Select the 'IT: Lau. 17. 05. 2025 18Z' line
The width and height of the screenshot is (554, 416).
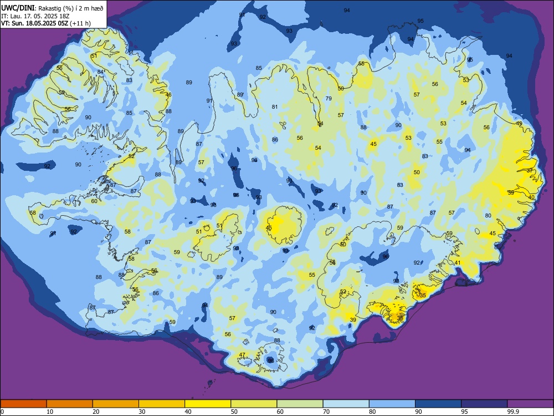point(34,16)
